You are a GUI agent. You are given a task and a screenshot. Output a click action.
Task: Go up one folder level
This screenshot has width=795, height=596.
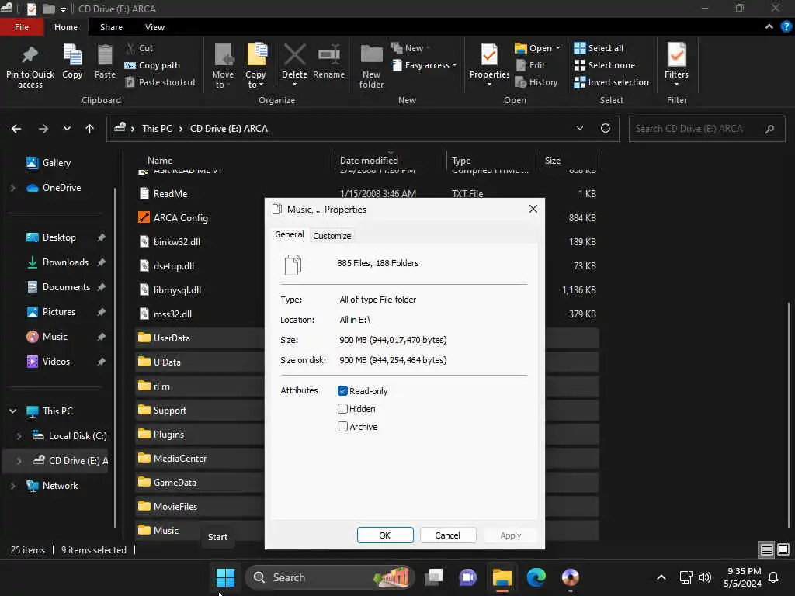pos(90,129)
